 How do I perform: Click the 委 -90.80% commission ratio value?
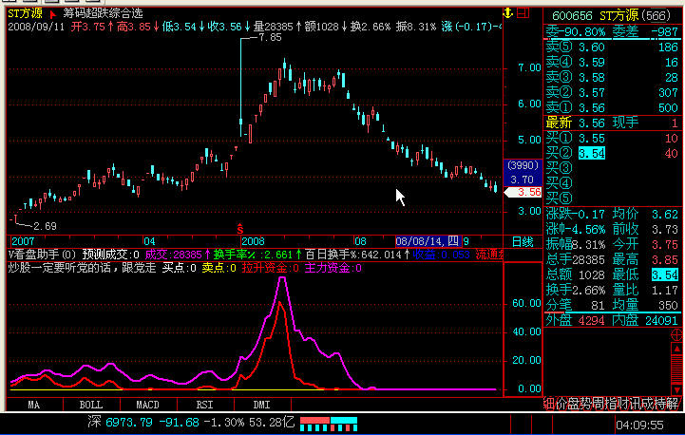pos(580,32)
